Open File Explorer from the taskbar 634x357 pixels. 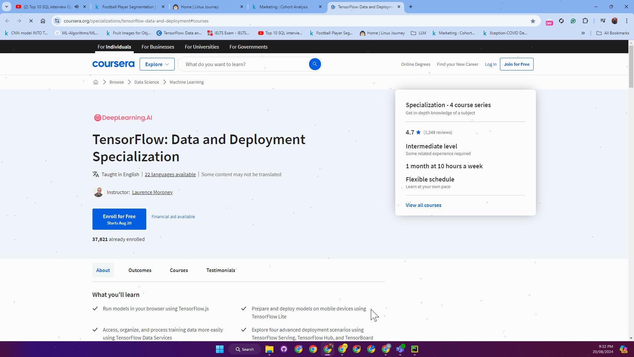(269, 349)
